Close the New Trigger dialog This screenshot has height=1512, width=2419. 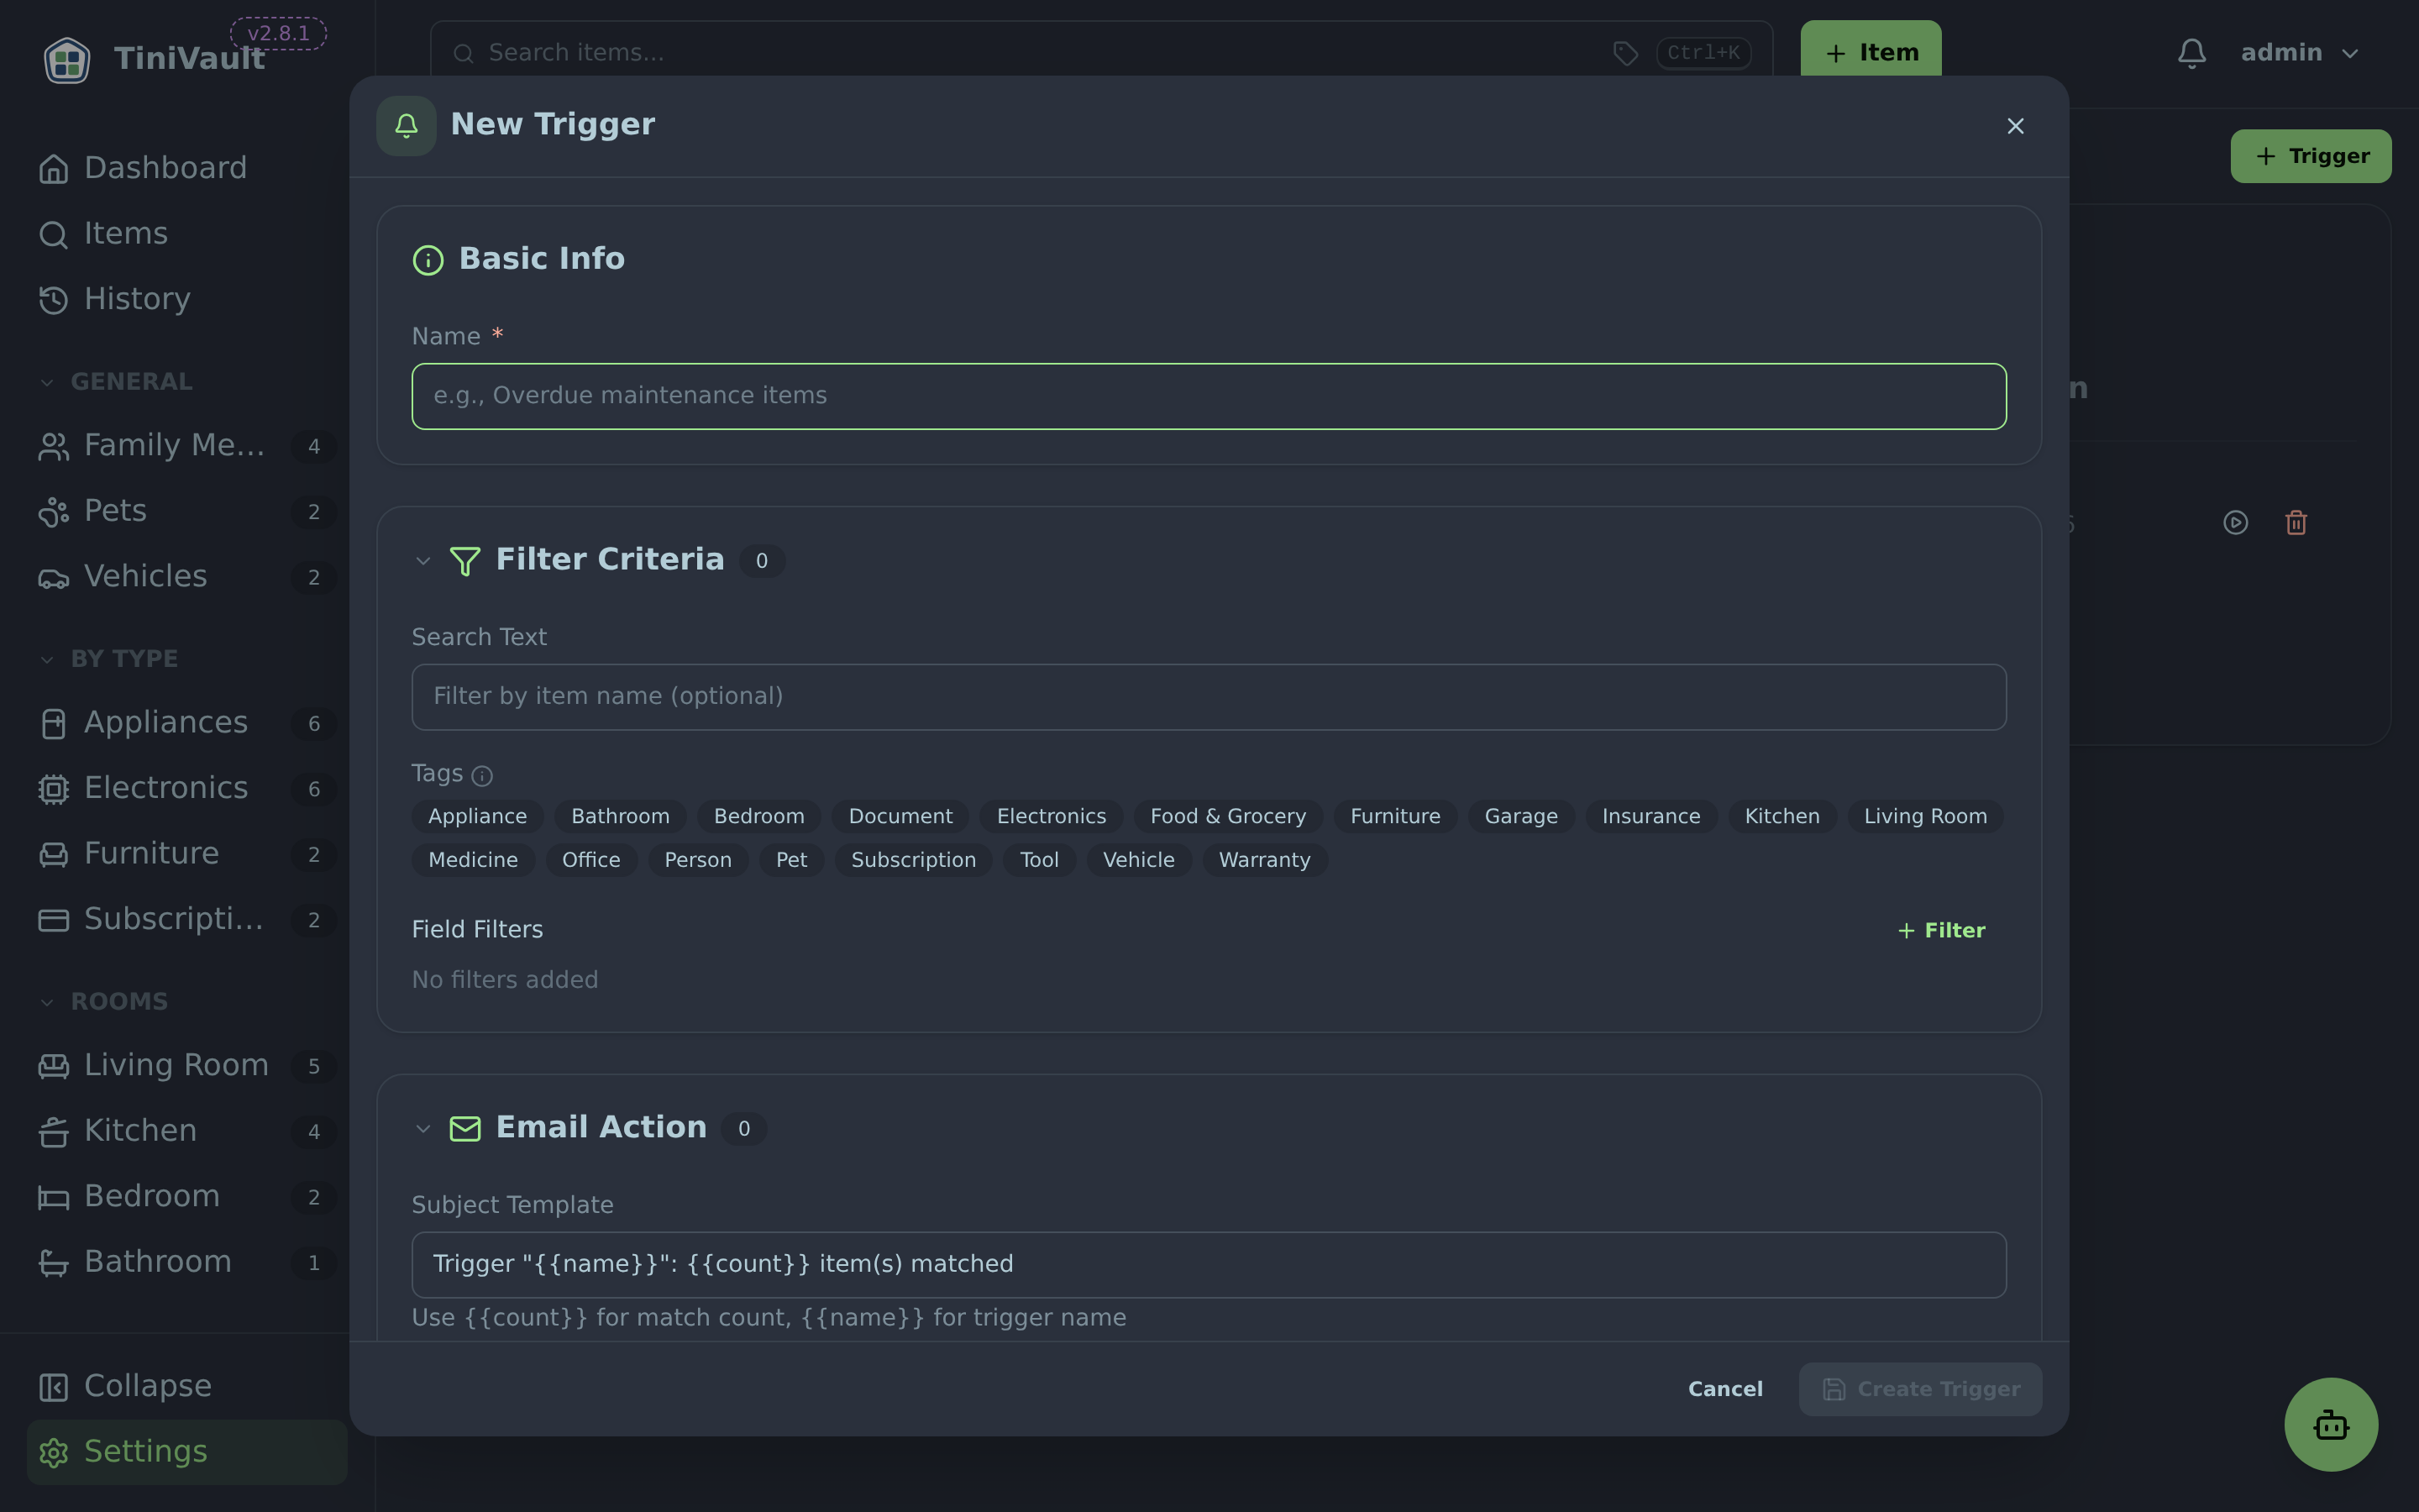2015,126
